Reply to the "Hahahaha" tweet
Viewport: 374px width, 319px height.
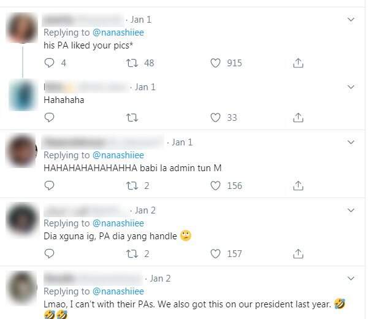point(50,117)
